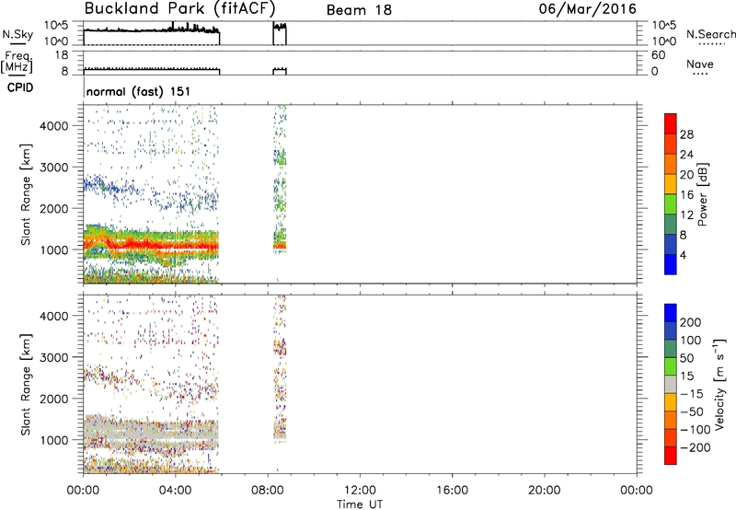Click the 'Freq. [MHz]' axis label
This screenshot has width=736, height=510.
[x=17, y=63]
